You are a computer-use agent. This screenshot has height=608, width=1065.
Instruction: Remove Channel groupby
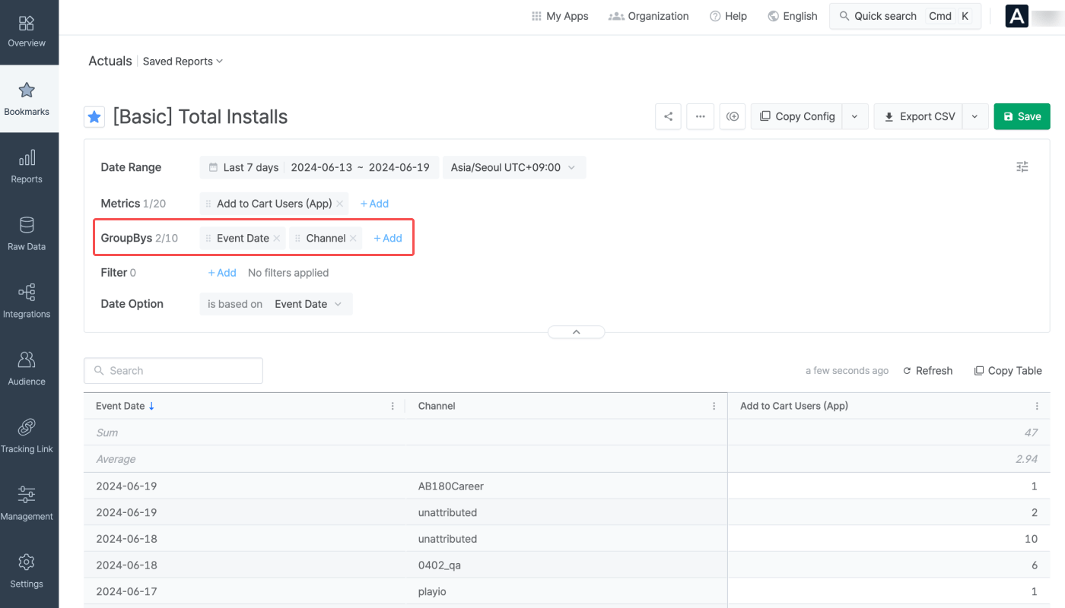coord(353,238)
